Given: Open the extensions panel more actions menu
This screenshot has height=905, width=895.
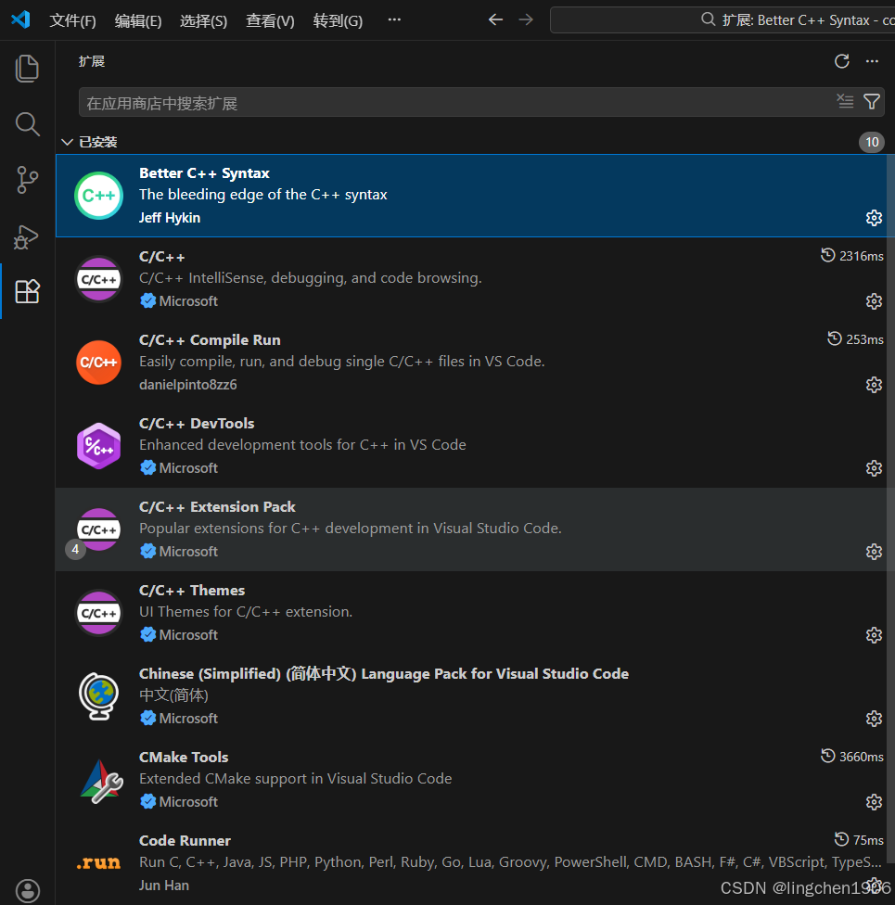Looking at the screenshot, I should coord(872,61).
